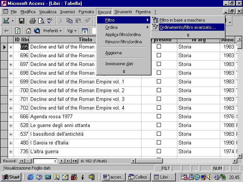Open the Strumenti menu

coord(123,12)
